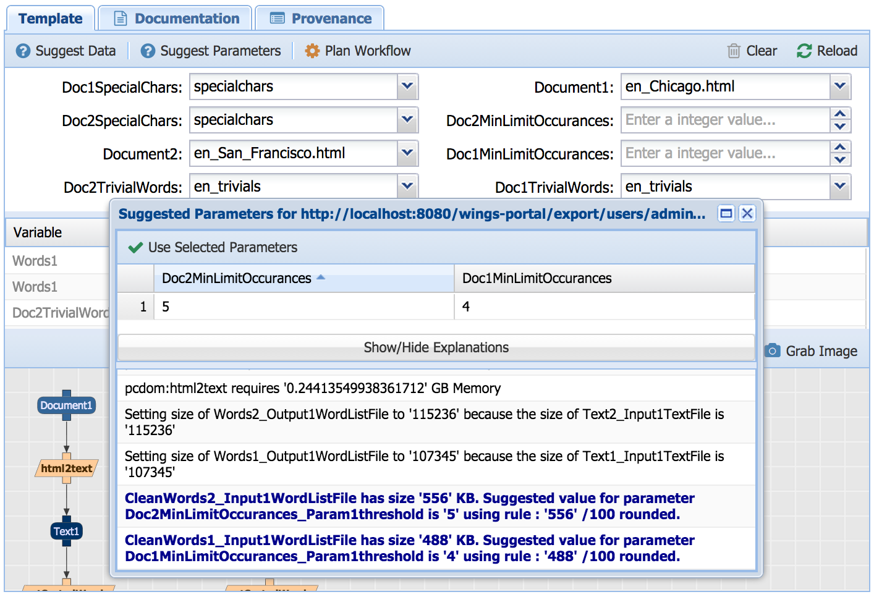Viewport: 874px width, 597px height.
Task: Expand the Document1 file dropdown
Action: coord(839,87)
